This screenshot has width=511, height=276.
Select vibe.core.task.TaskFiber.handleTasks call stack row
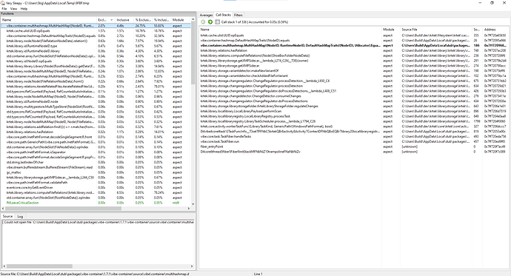click(354, 136)
